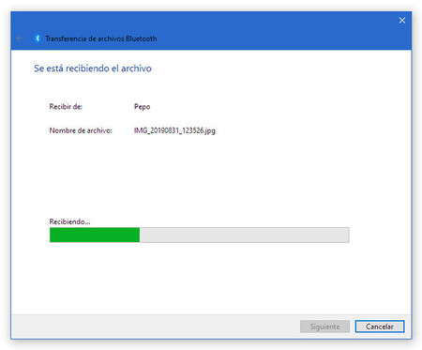Image resolution: width=422 pixels, height=350 pixels.
Task: Close the Bluetooth transfer dialog with X
Action: point(402,21)
